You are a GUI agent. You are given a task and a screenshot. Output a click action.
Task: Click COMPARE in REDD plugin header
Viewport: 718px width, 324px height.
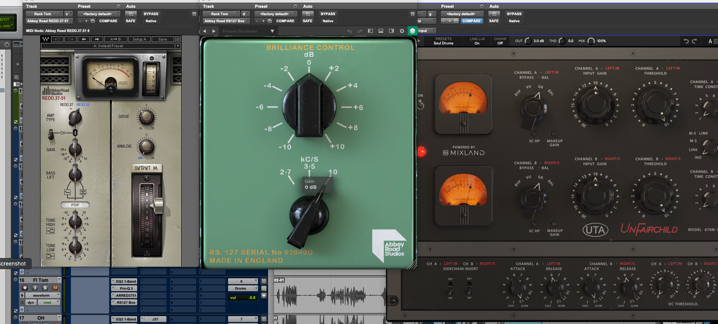point(108,21)
